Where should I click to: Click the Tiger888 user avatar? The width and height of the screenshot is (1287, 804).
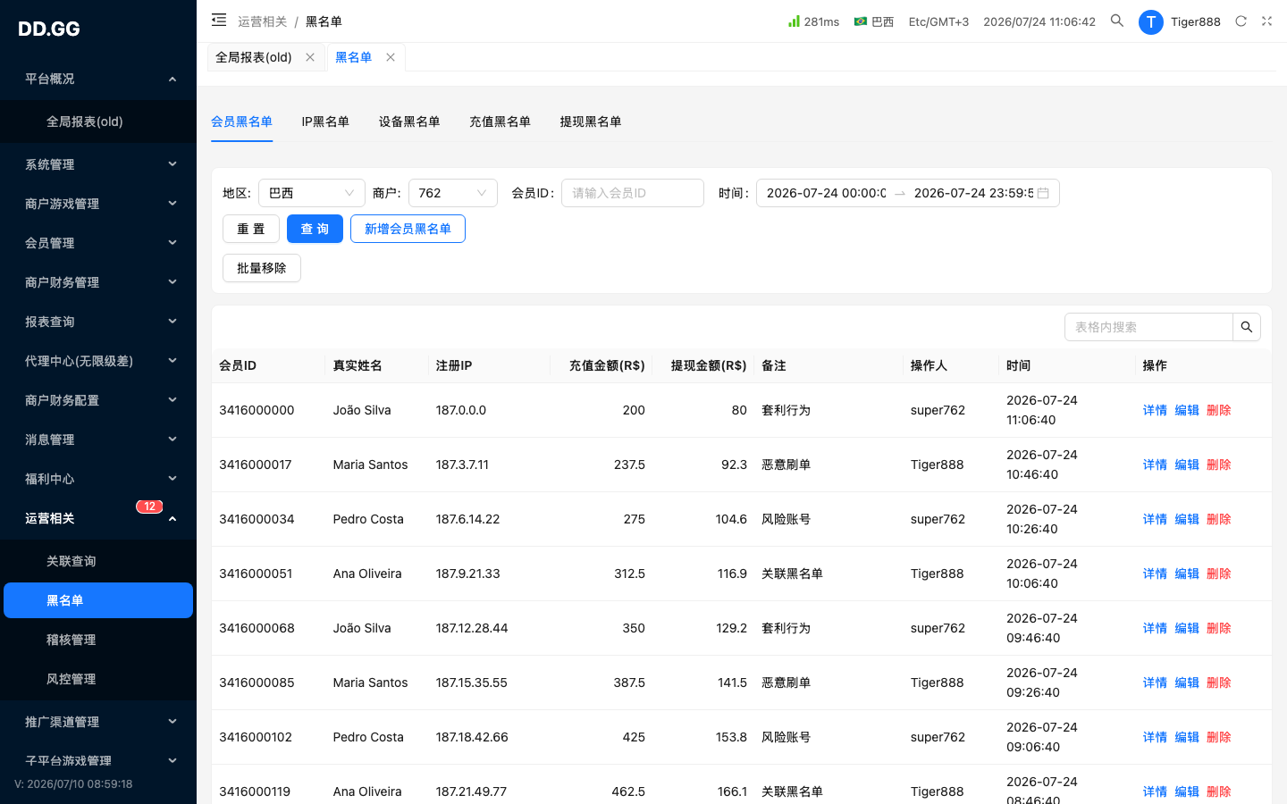tap(1151, 22)
